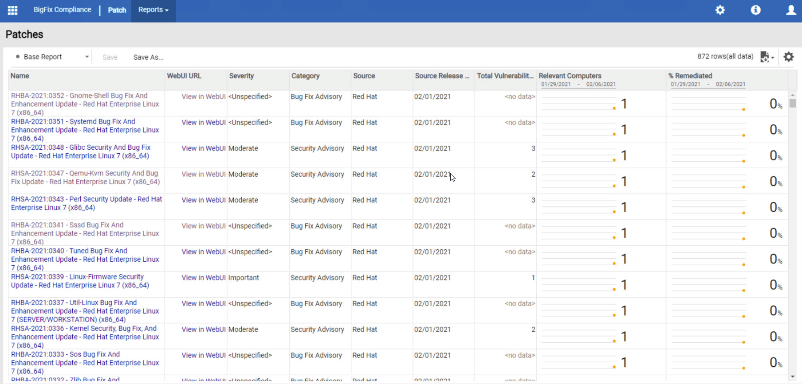Click BigFix Compliance title in header
The image size is (802, 384).
coord(62,10)
